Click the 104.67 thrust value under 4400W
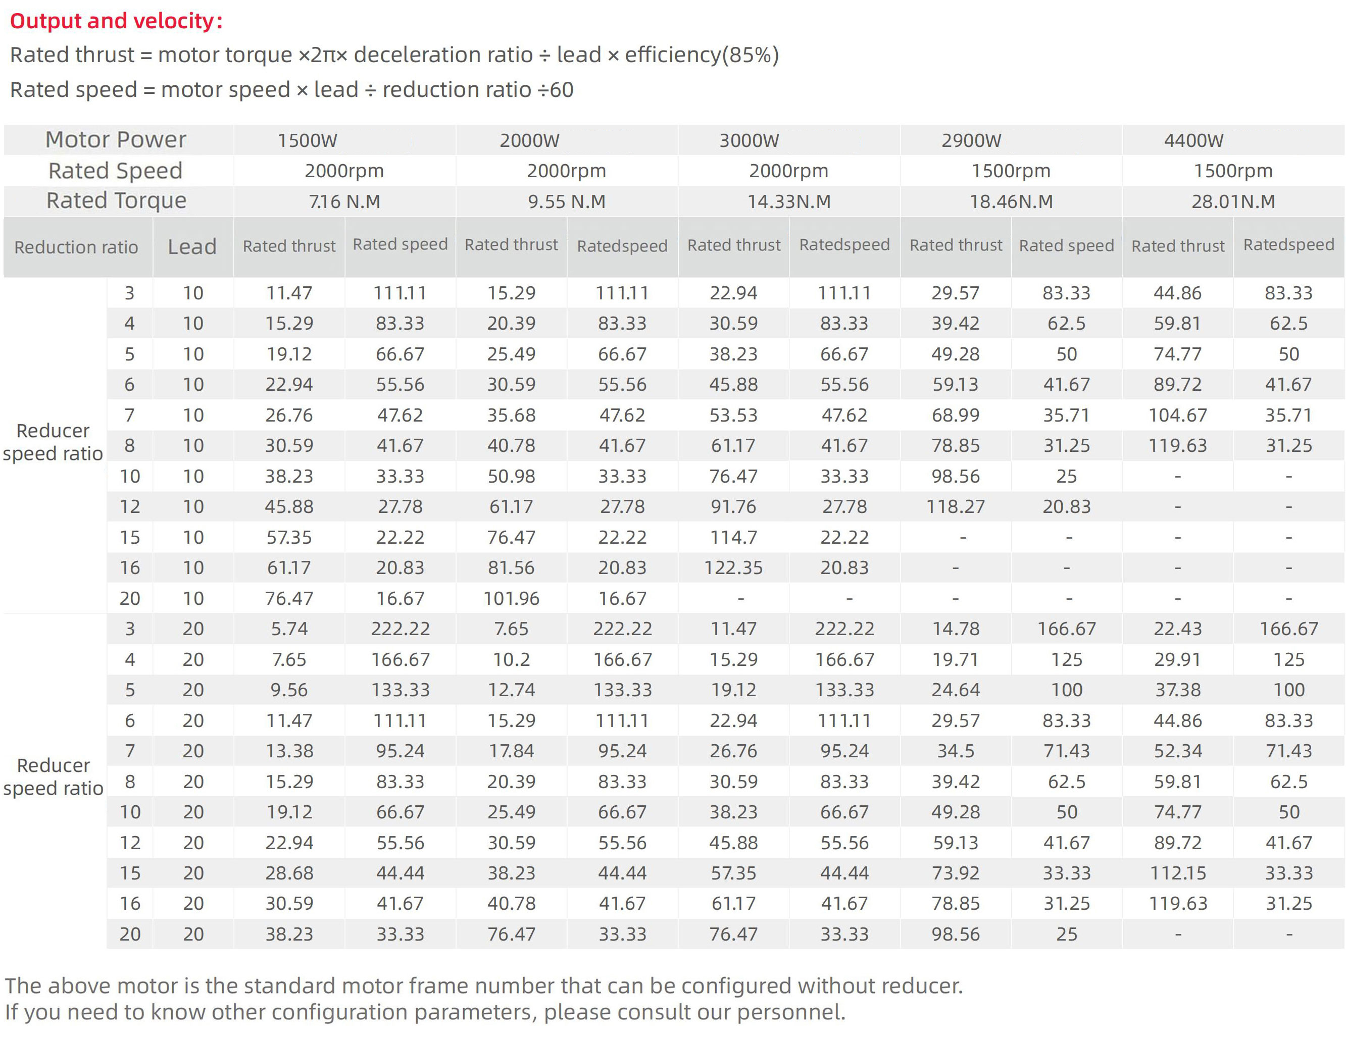 [1177, 415]
